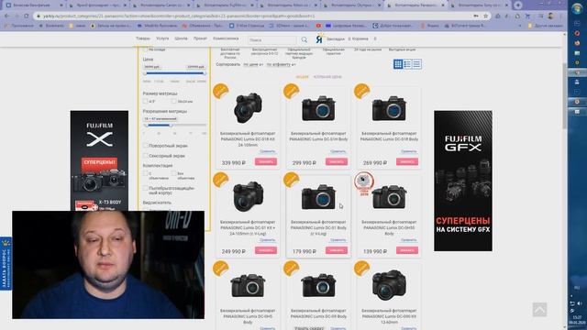587x330 pixels.
Task: Enable 'Пылебрызгозащищённый корпус' filter
Action: click(145, 188)
